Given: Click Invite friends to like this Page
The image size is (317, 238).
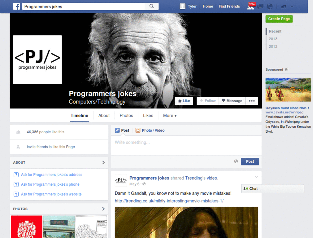Looking at the screenshot, I should pos(51,147).
